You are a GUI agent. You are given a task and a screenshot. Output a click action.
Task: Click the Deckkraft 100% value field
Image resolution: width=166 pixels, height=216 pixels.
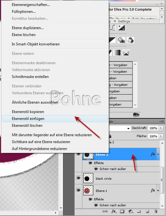click(153, 128)
